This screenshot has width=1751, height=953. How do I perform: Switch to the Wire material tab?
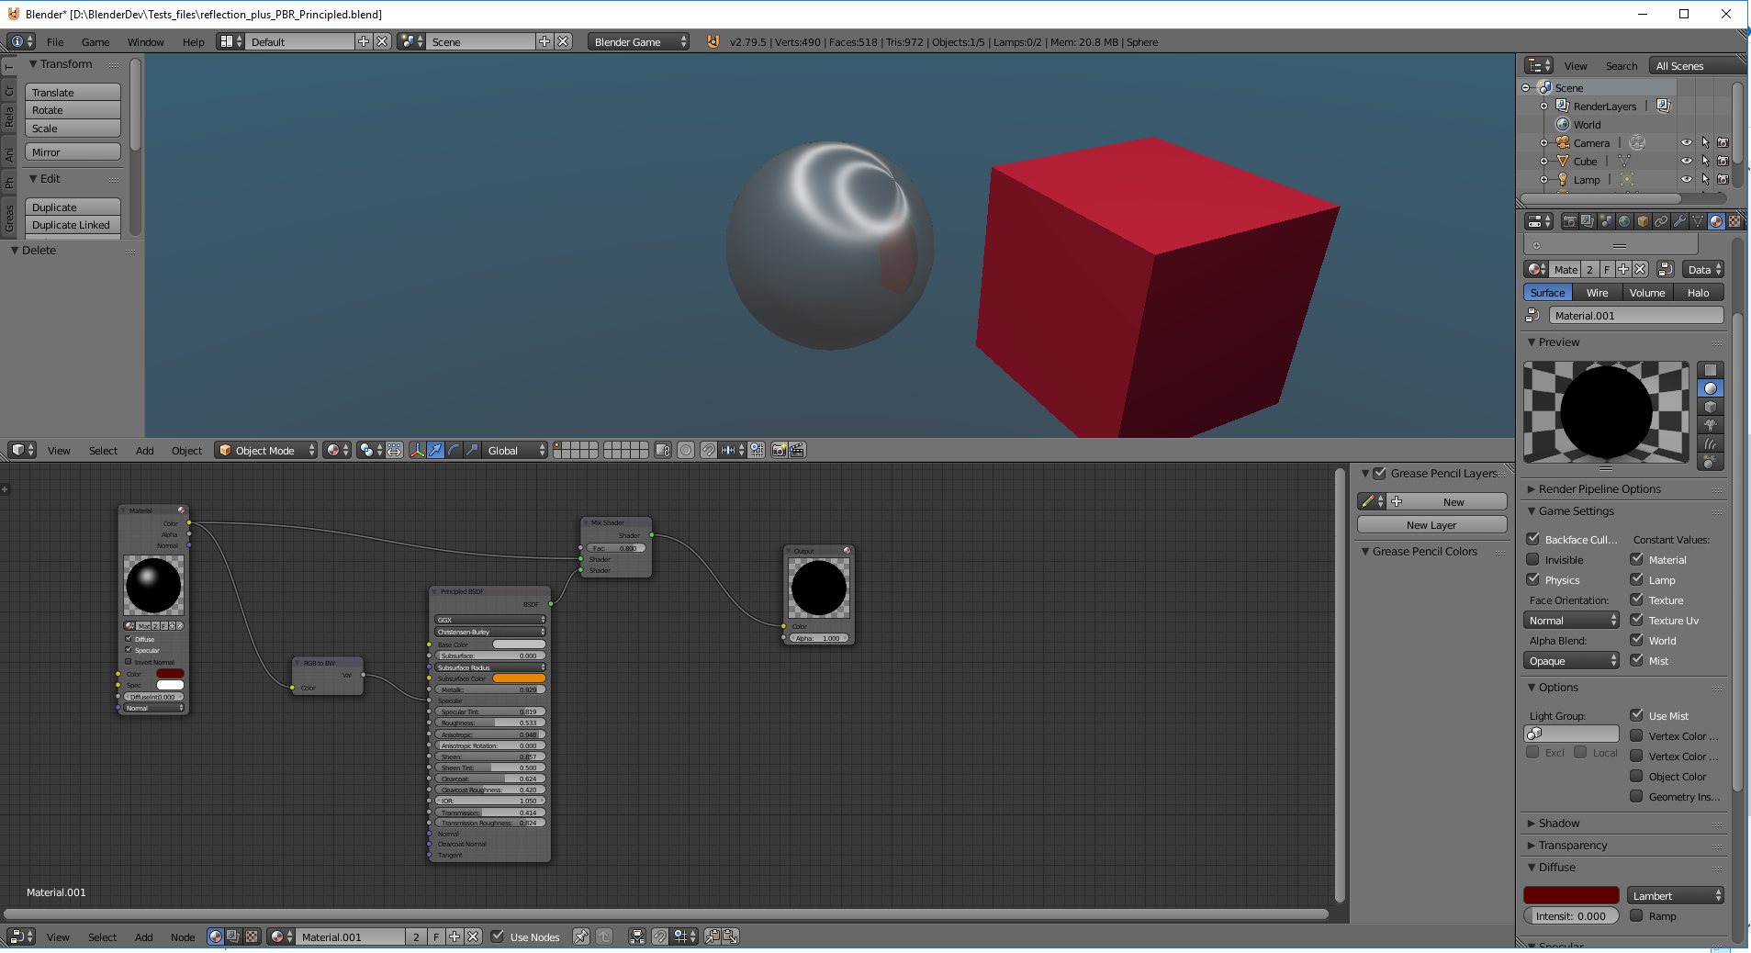tap(1598, 292)
